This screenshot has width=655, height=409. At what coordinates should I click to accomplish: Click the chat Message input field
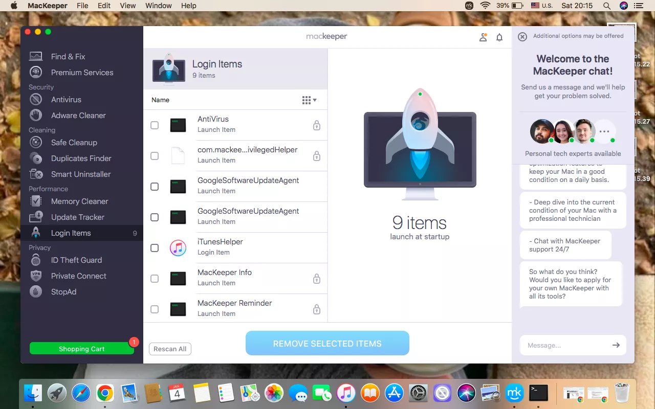pyautogui.click(x=565, y=345)
